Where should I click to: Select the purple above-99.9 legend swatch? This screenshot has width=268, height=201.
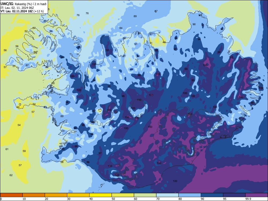(256, 195)
